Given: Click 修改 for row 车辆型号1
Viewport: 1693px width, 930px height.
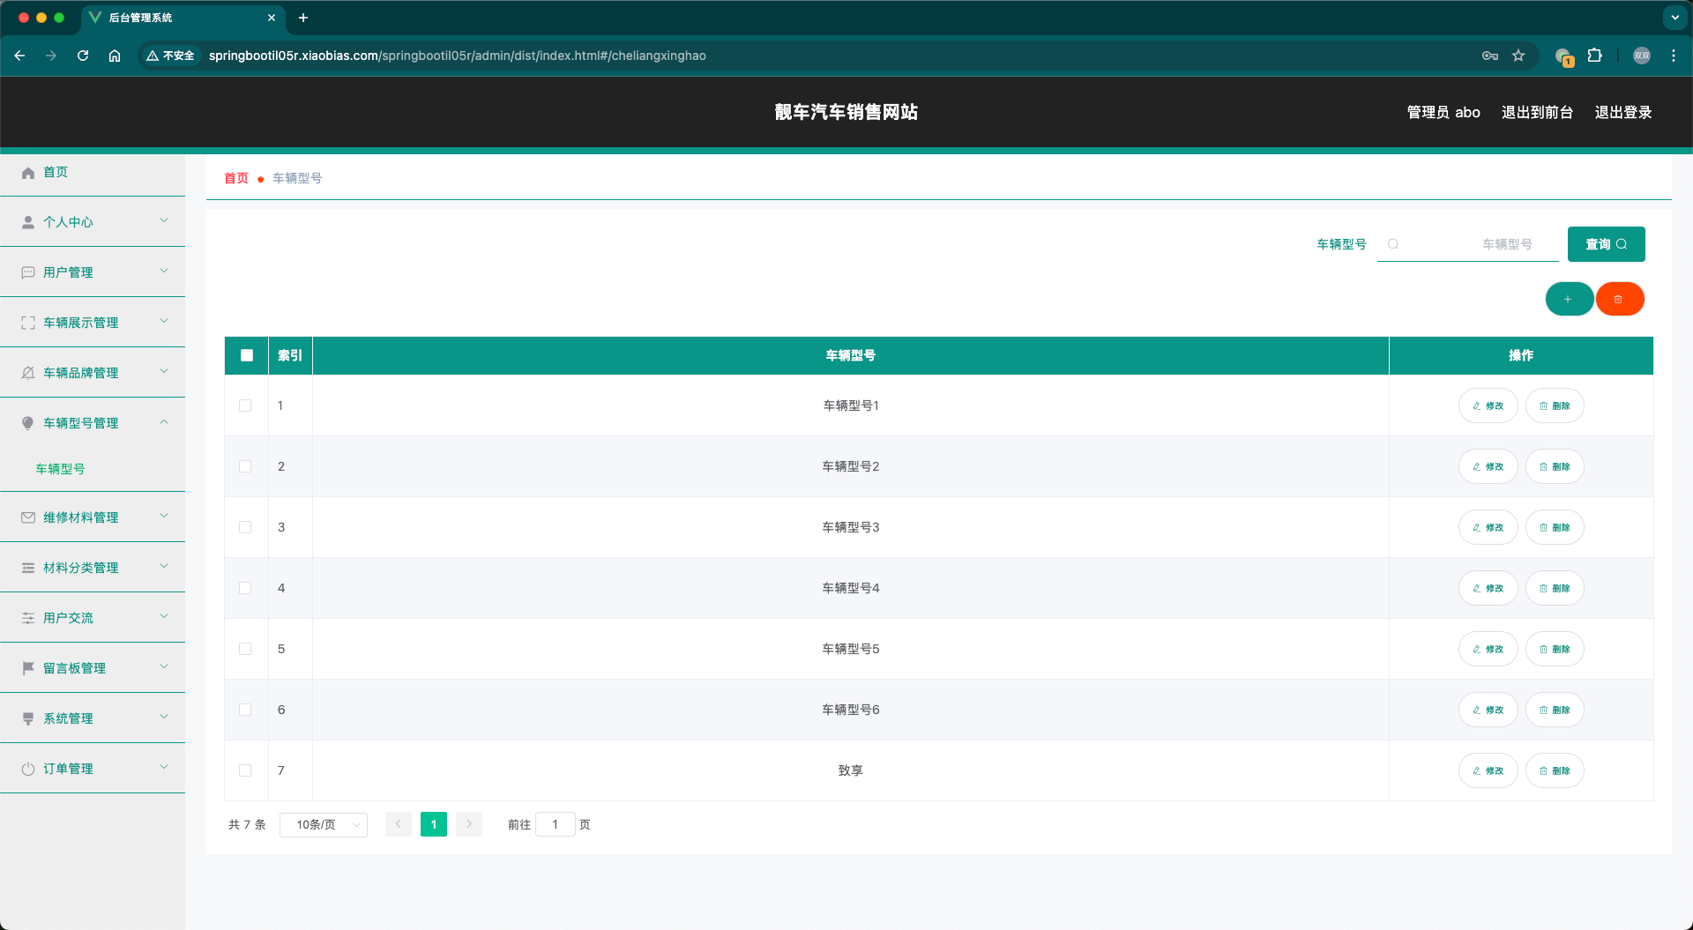Looking at the screenshot, I should pos(1488,405).
